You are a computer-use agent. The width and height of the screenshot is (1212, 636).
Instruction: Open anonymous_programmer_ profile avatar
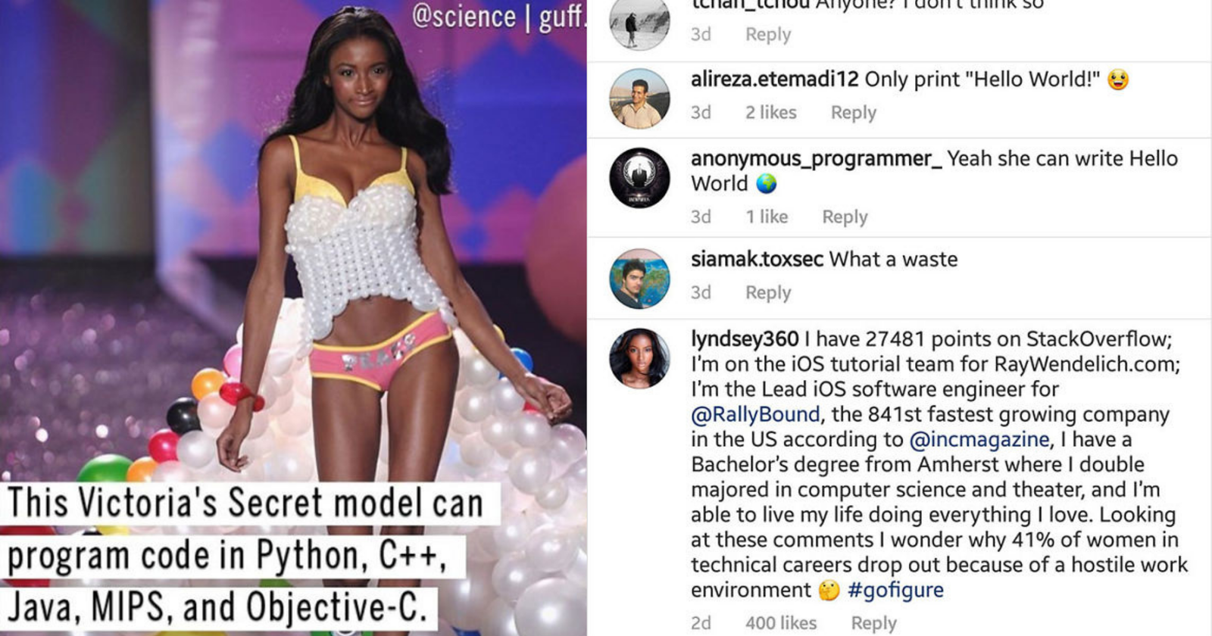(639, 178)
